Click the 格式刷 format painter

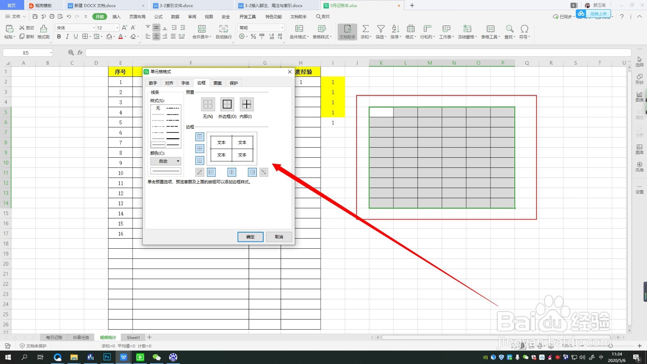[x=43, y=32]
